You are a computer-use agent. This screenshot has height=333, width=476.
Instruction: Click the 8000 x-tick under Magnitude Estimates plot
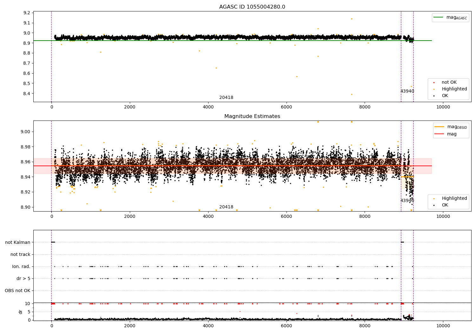pyautogui.click(x=365, y=216)
